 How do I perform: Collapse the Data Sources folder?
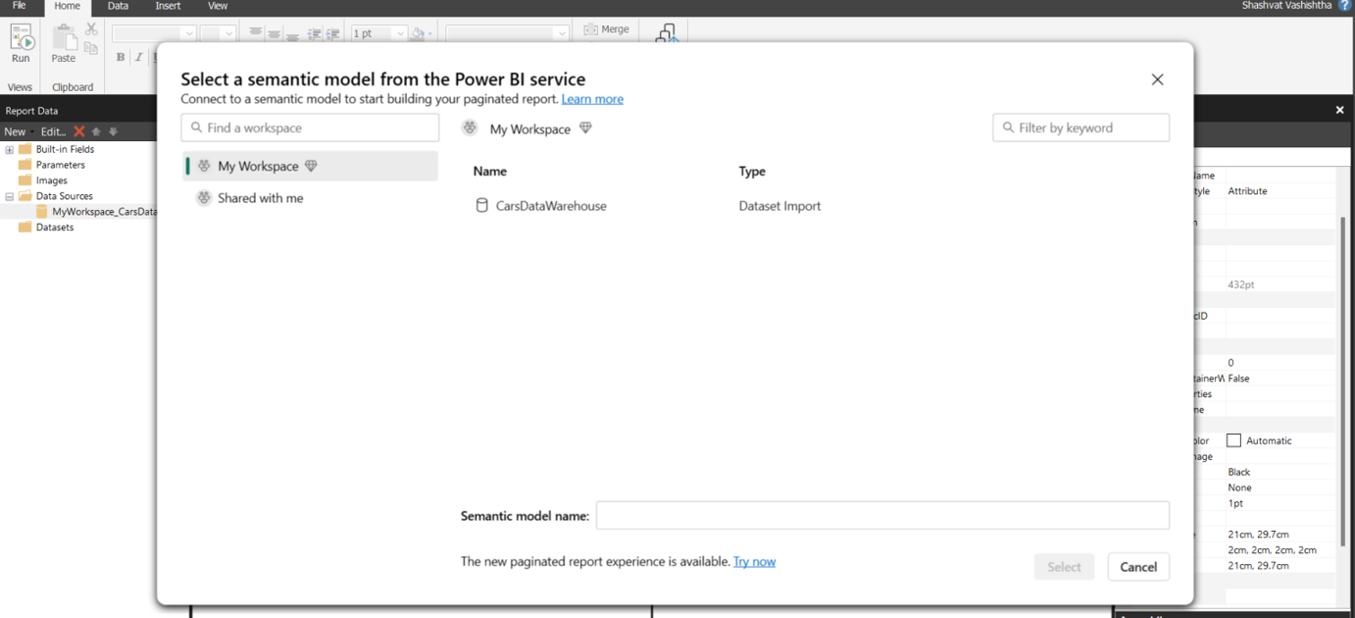click(x=9, y=194)
